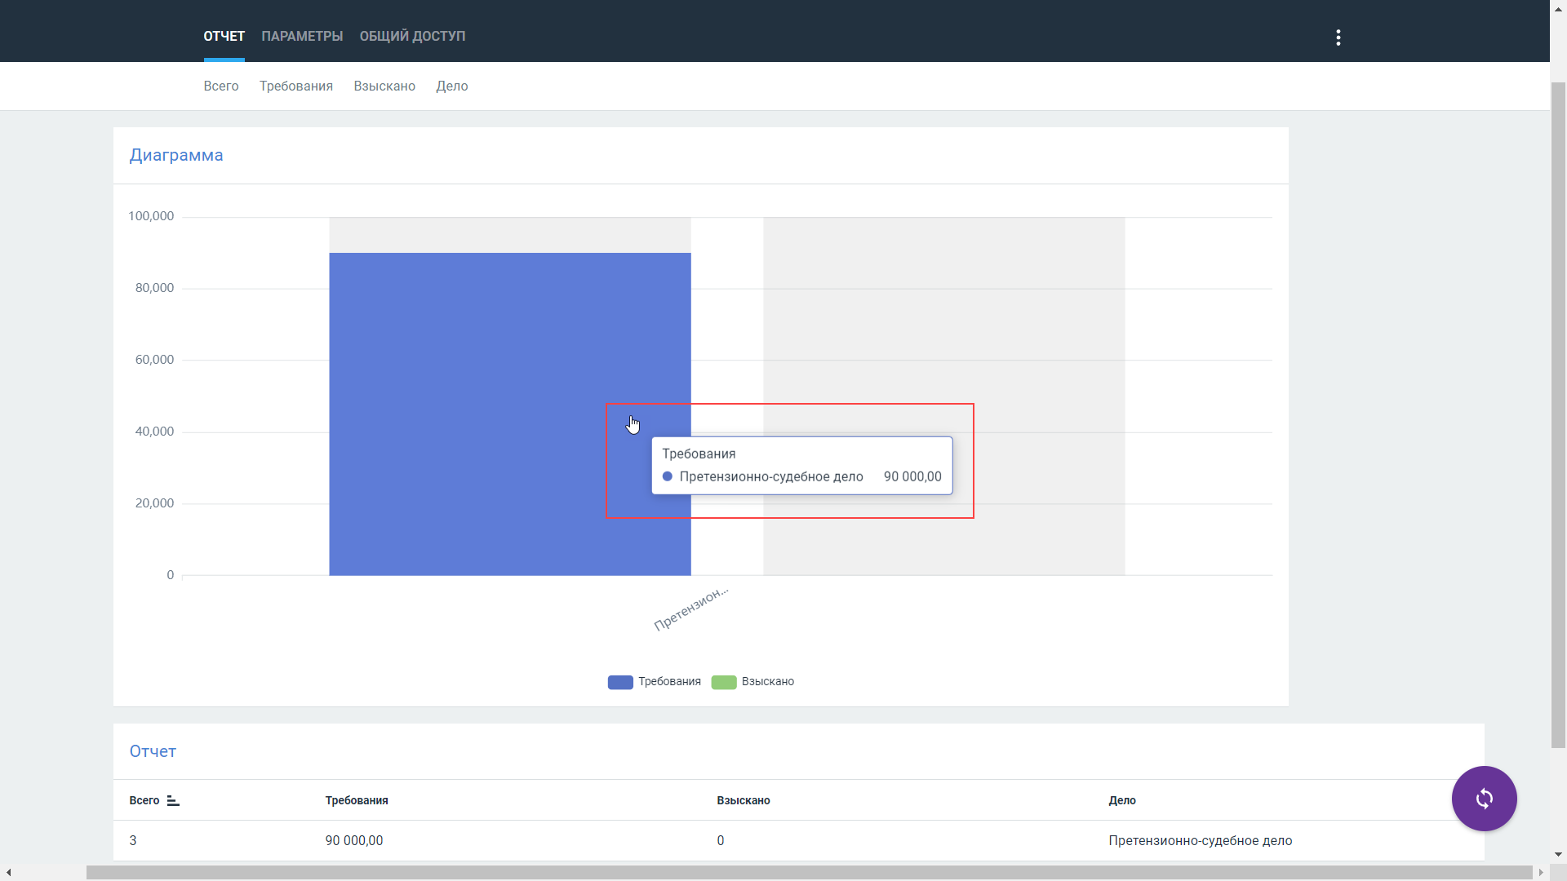Open the ПАРАМЕТРЫ tab
Screen dimensions: 1567x881
click(x=302, y=36)
